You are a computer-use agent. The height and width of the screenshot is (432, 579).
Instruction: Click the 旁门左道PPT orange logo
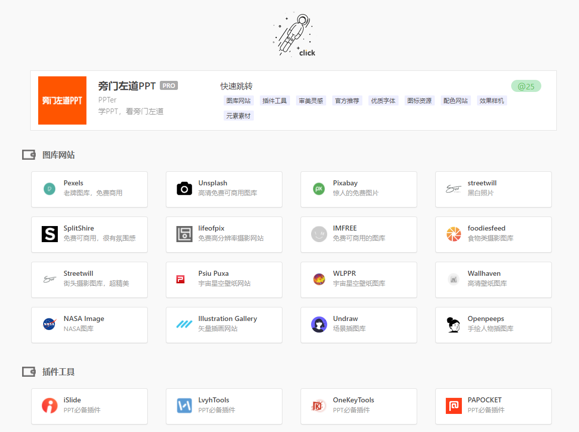(x=62, y=100)
